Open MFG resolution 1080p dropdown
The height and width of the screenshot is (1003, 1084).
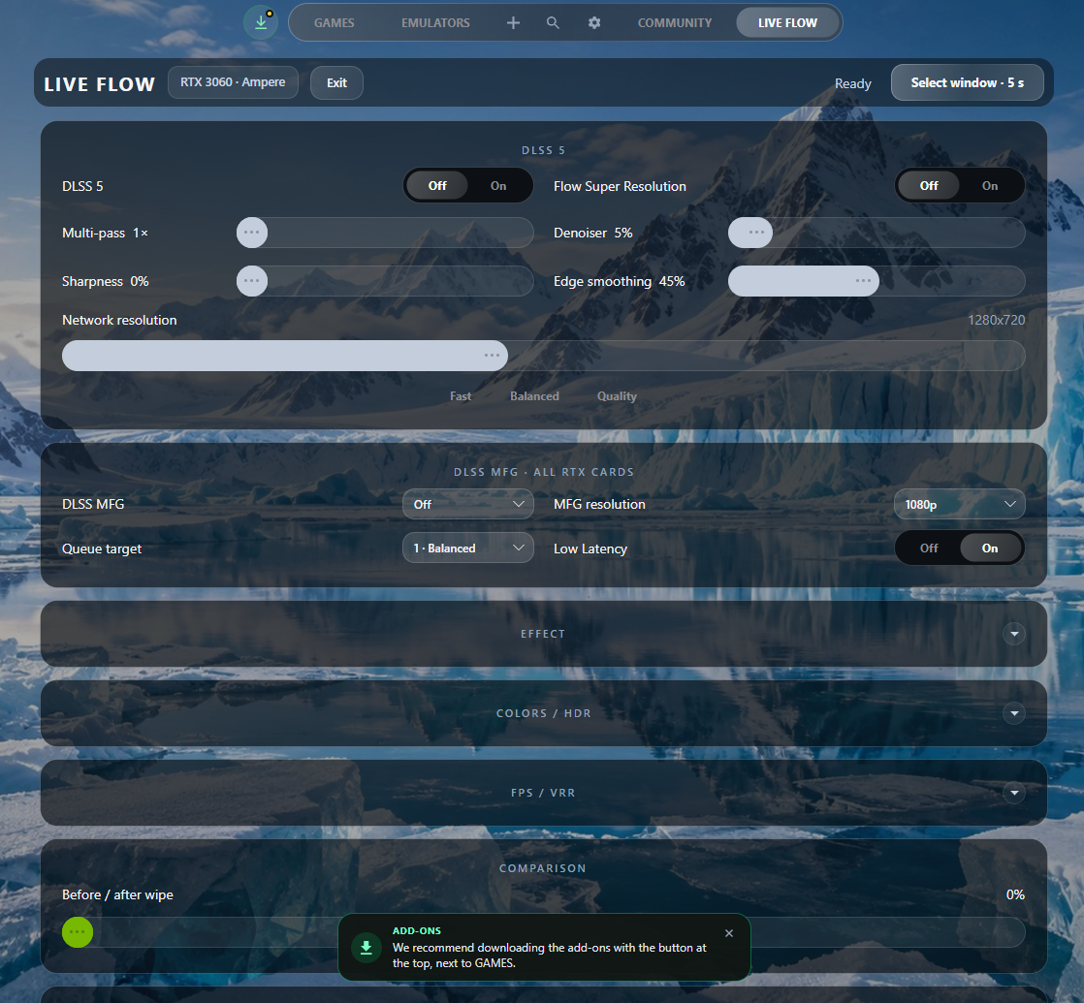(x=960, y=504)
